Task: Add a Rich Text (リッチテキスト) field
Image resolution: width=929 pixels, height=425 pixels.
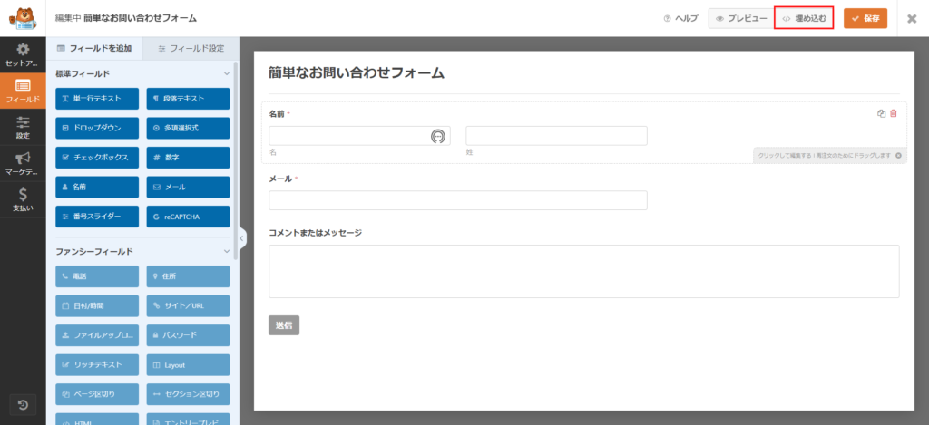Action: pyautogui.click(x=97, y=365)
